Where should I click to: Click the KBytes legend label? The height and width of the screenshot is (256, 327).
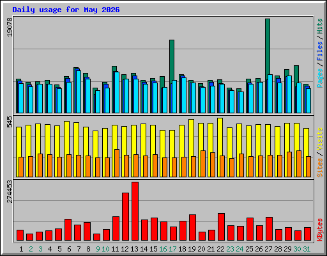pyautogui.click(x=319, y=230)
